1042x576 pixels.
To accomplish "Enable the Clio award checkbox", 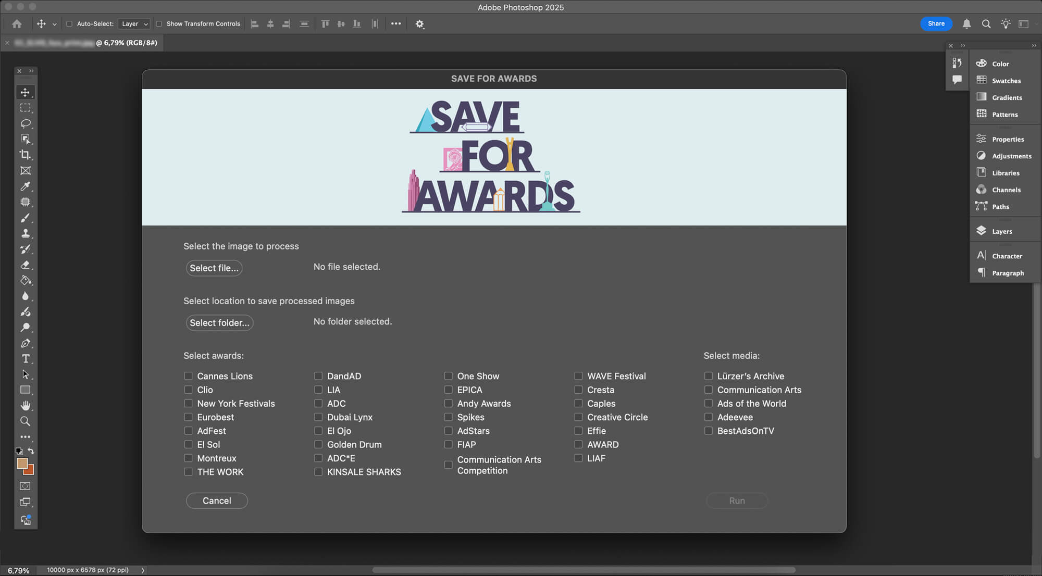I will coord(188,390).
